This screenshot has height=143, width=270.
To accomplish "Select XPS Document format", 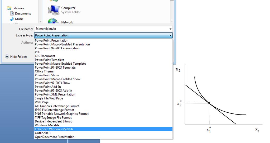I will pos(103,56).
